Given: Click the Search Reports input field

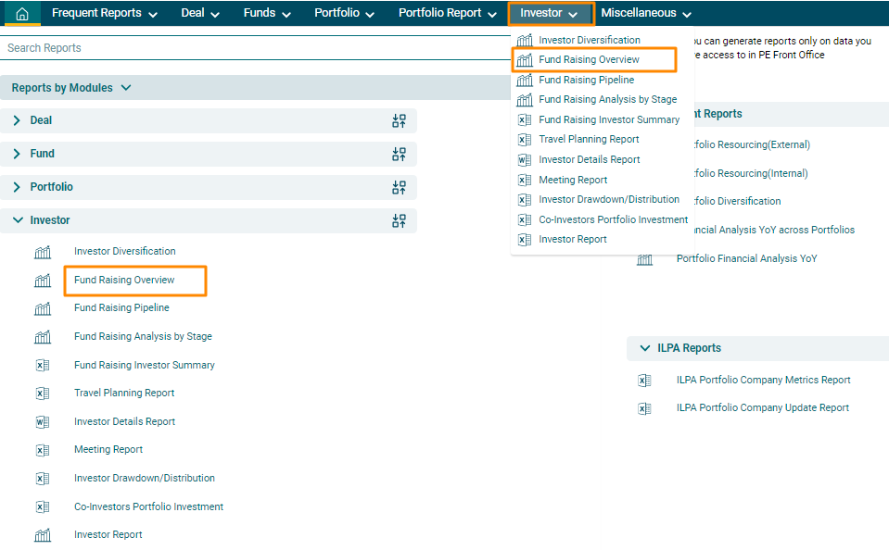Looking at the screenshot, I should [x=250, y=48].
